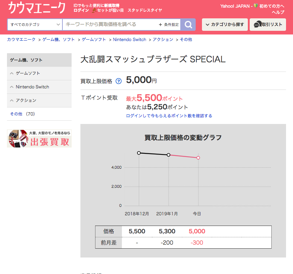Screen dimensions: 293x274
Task: Open the 初めての方へ link
Action: (x=272, y=6)
